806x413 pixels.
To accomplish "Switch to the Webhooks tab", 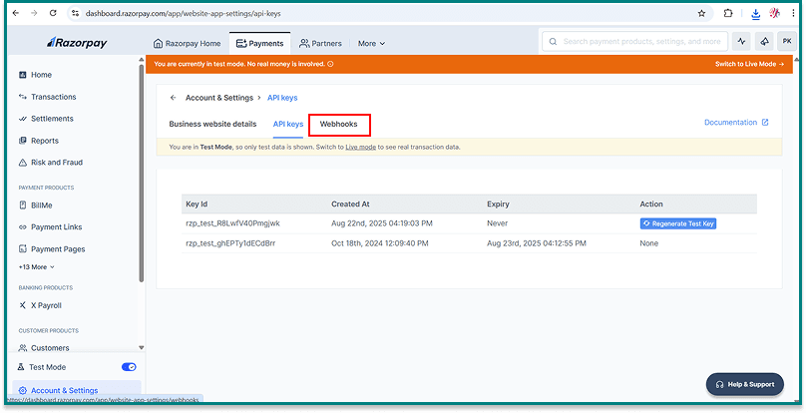I will (x=339, y=124).
